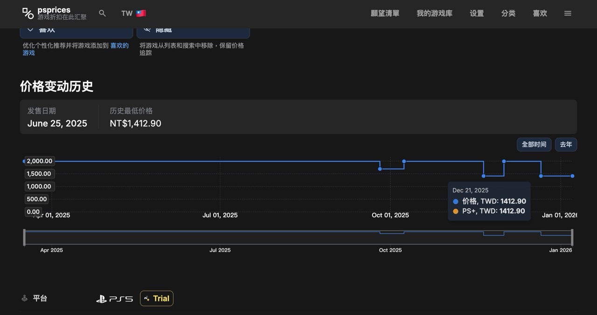
Task: Open 设置 from the top navigation
Action: [477, 14]
